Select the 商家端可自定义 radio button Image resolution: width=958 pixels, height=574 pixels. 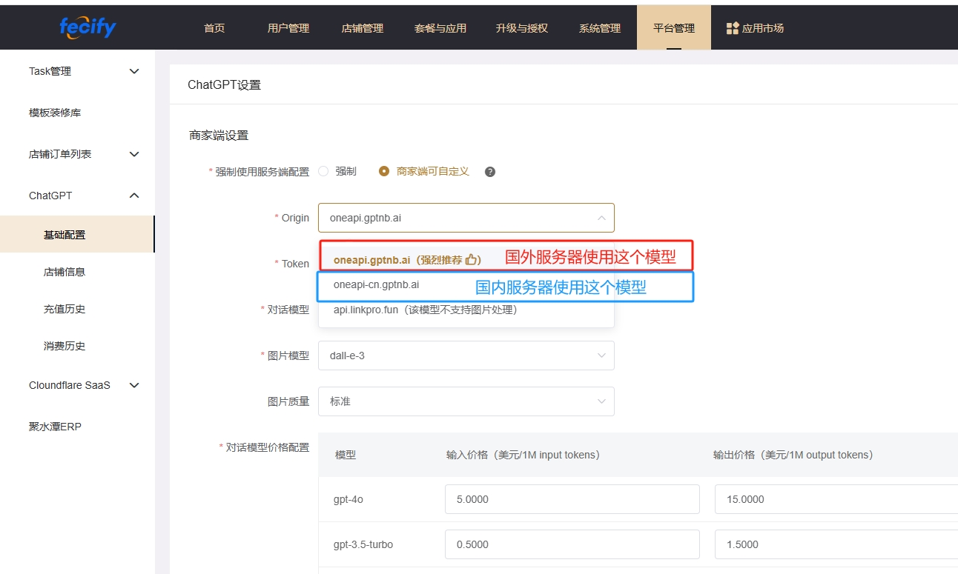click(384, 171)
